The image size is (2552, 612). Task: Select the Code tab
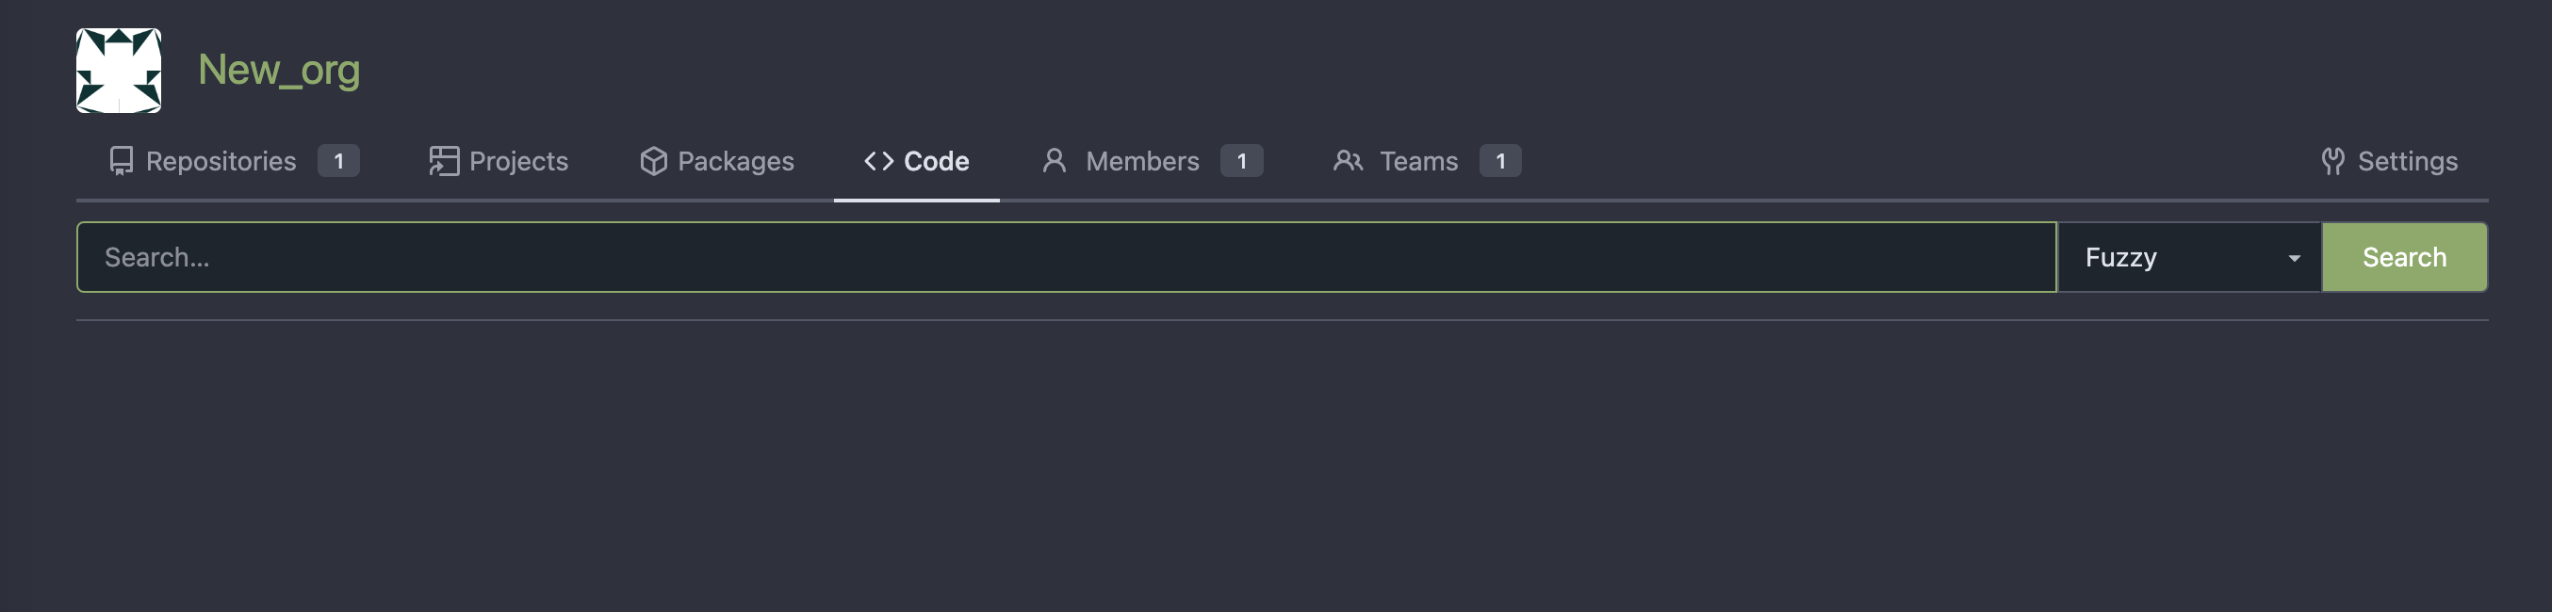(916, 161)
